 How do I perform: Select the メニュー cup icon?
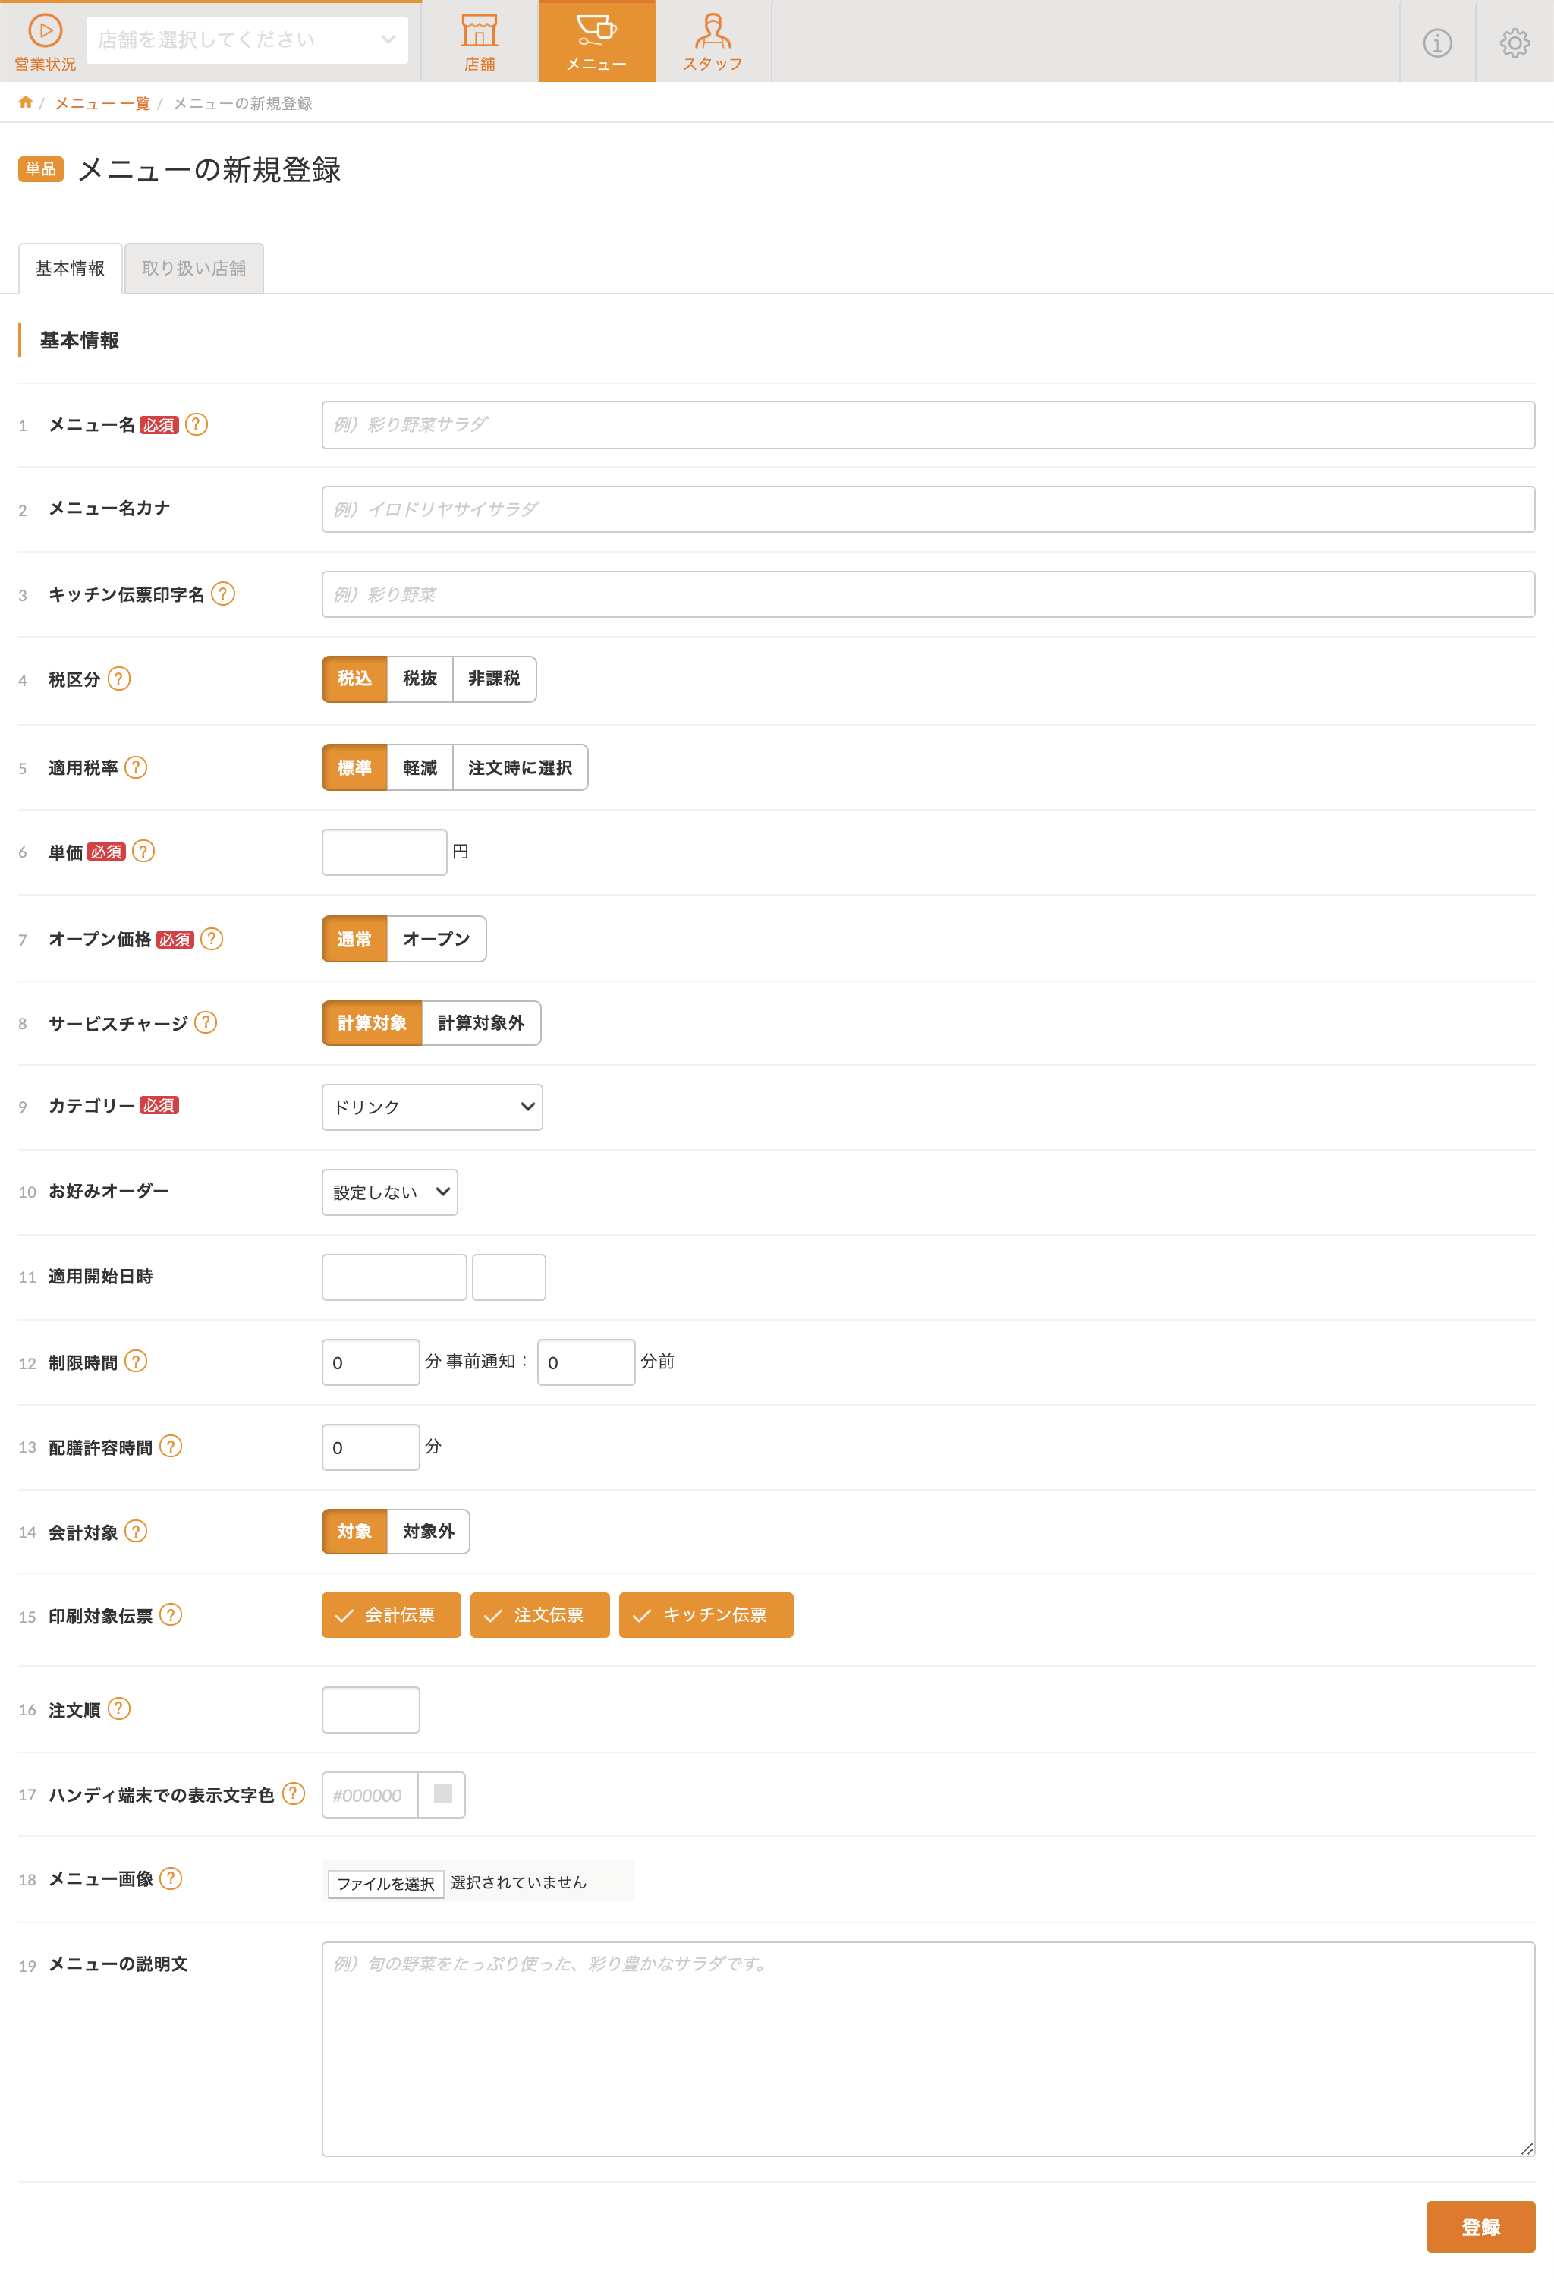click(596, 30)
